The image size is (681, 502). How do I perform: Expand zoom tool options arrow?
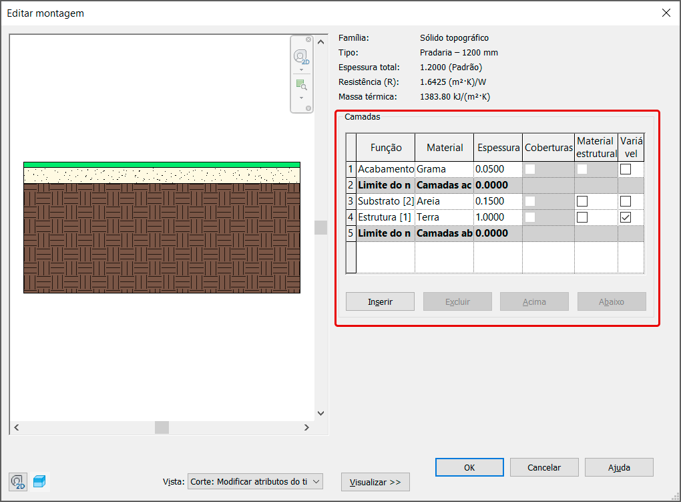point(301,98)
